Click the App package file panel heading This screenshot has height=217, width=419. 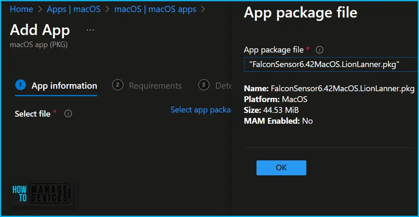tap(301, 13)
